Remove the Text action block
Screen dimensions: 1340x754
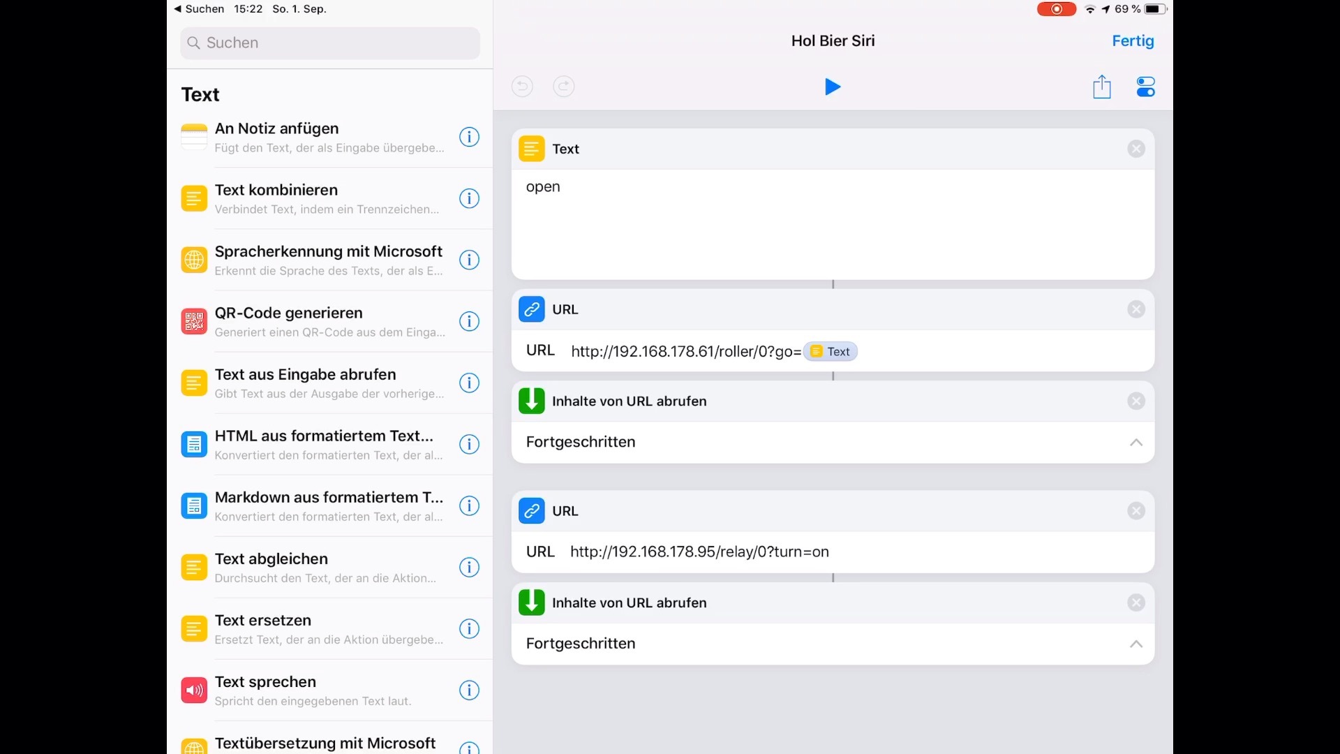1136,149
